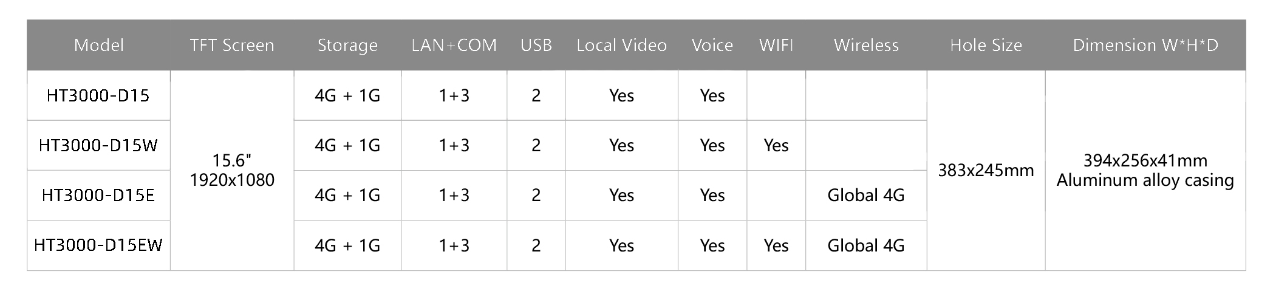Image resolution: width=1273 pixels, height=294 pixels.
Task: Click the Local Video column header
Action: click(621, 45)
